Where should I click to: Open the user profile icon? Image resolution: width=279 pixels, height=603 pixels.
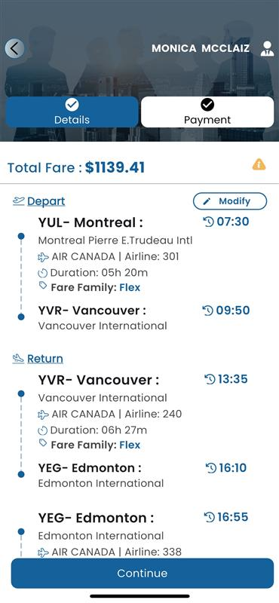click(x=267, y=49)
